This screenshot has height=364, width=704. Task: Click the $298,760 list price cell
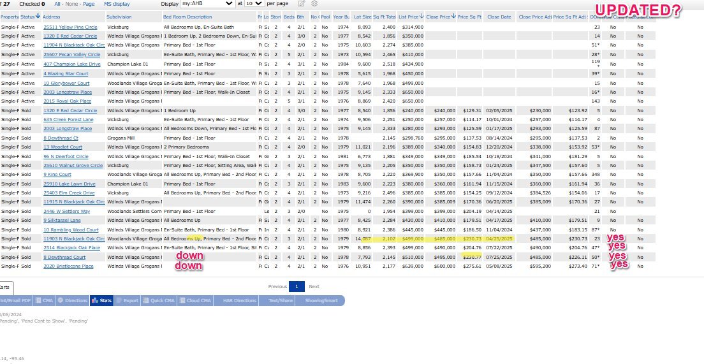click(413, 138)
